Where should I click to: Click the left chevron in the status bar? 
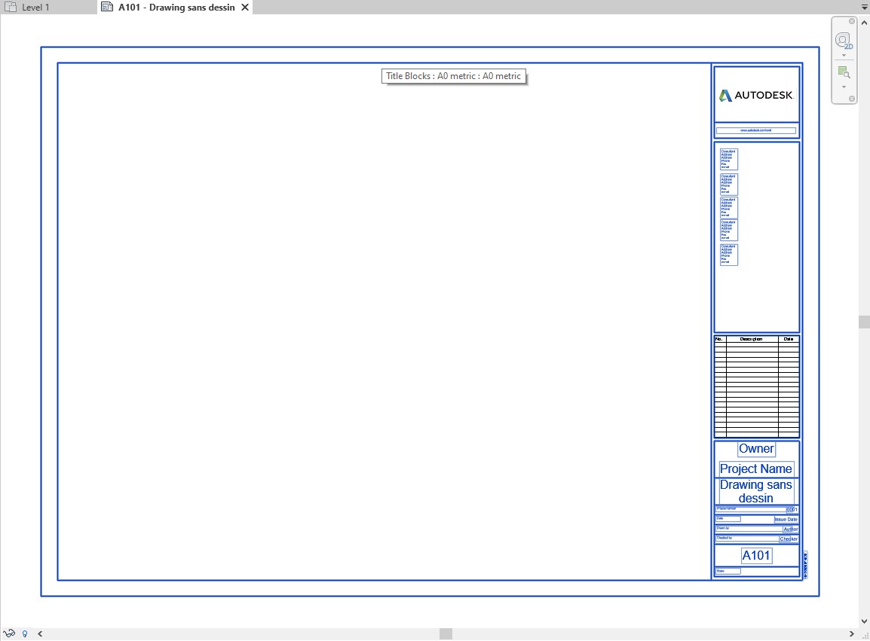[39, 633]
